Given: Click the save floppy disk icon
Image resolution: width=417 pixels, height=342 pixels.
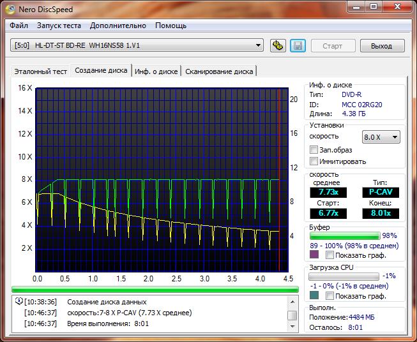Looking at the screenshot, I should pos(297,45).
